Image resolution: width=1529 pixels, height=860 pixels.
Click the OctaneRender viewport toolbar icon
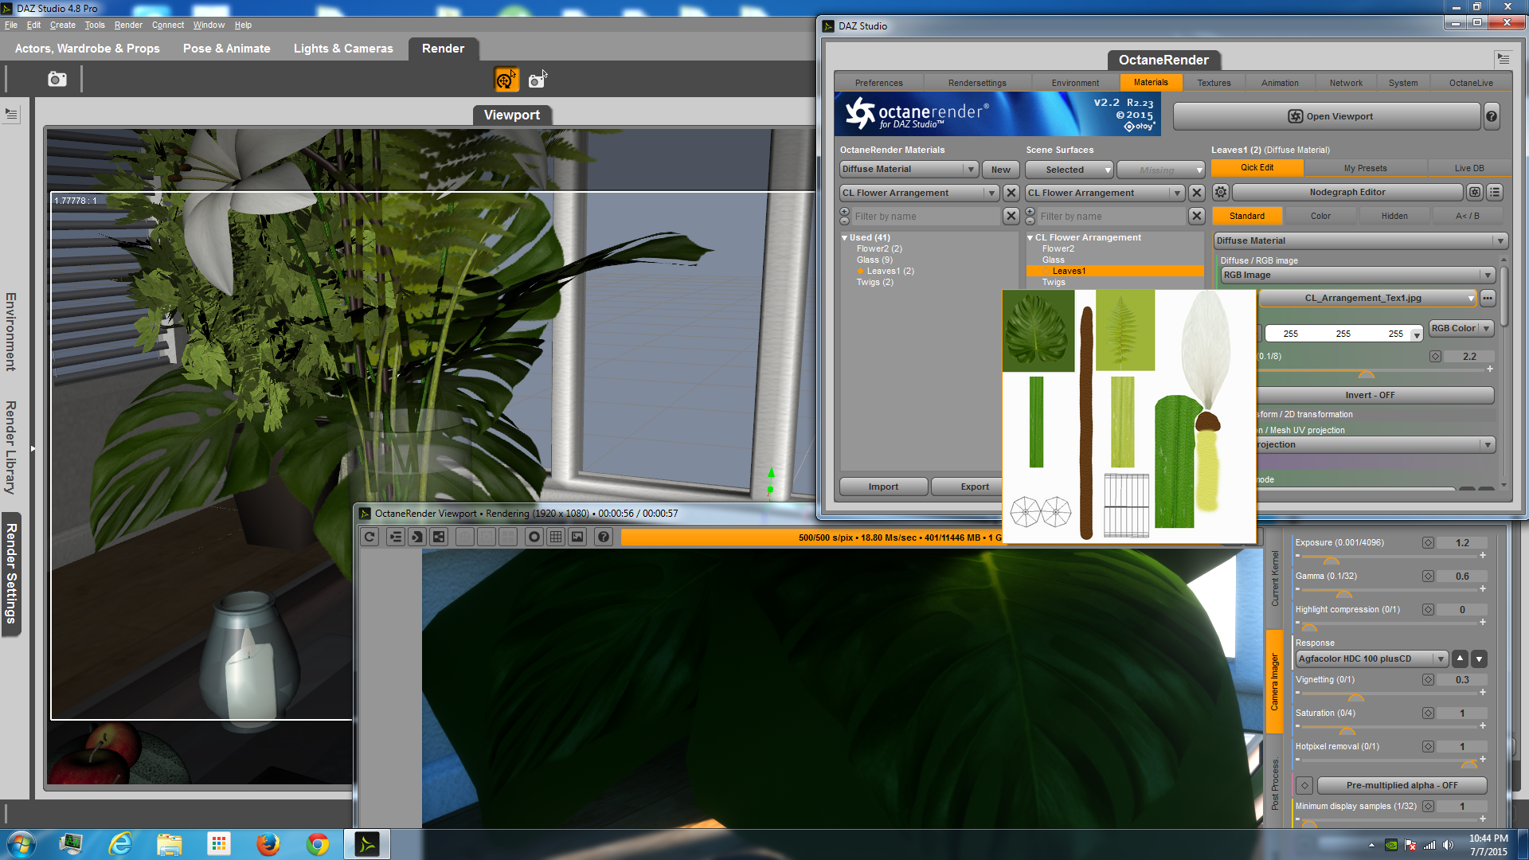506,80
